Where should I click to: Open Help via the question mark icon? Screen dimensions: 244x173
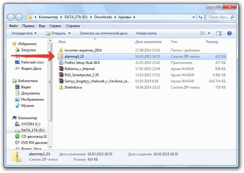[x=229, y=33]
